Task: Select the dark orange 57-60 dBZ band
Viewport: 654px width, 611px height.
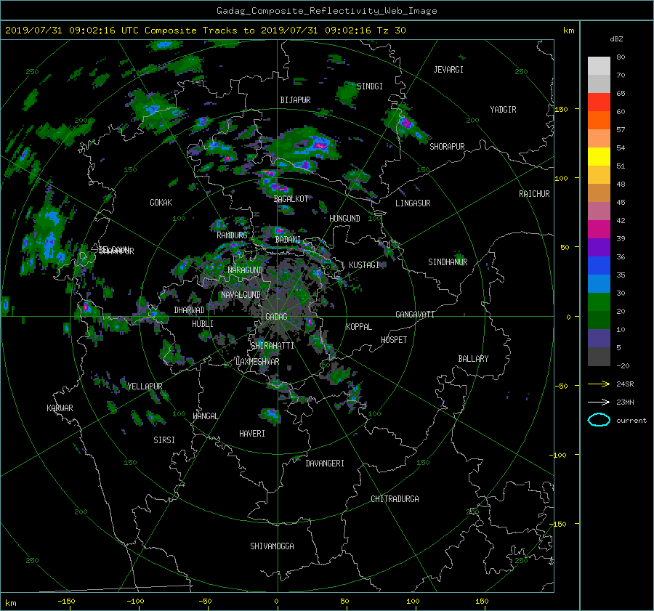Action: 599,121
